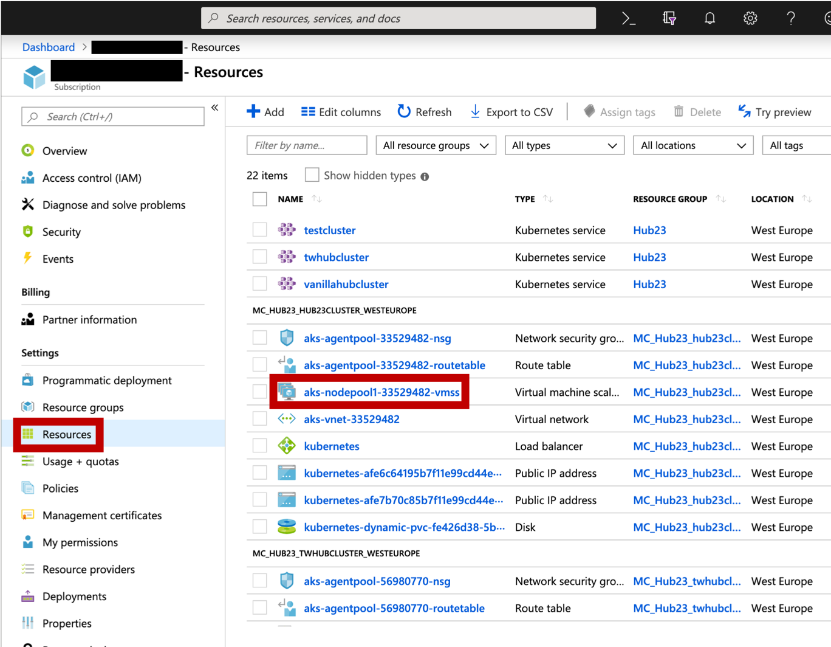Open kubernetes-afe6c64195b7f11e99cd44e public IP link
Viewport: 831px width, 647px height.
(x=403, y=473)
